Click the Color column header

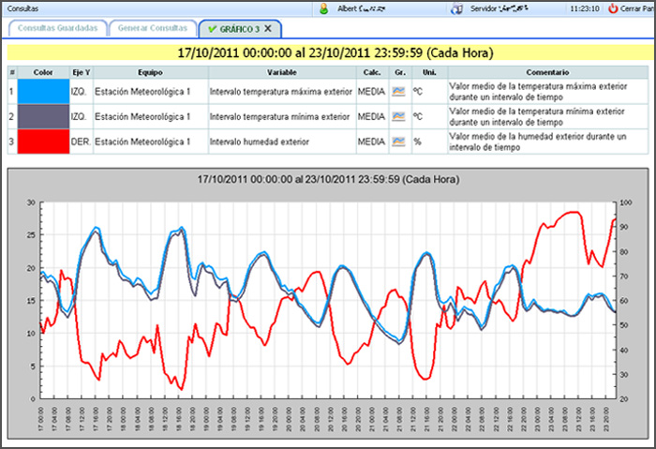pos(43,72)
